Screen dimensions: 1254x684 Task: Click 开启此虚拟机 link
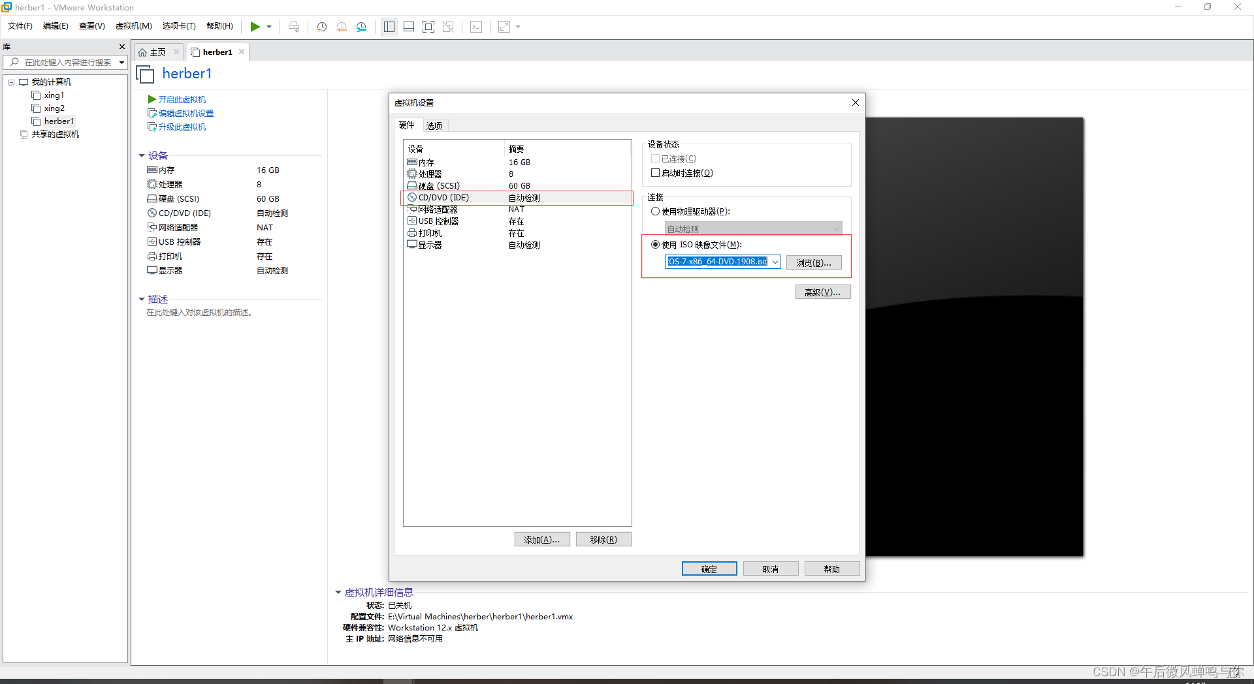(x=182, y=100)
